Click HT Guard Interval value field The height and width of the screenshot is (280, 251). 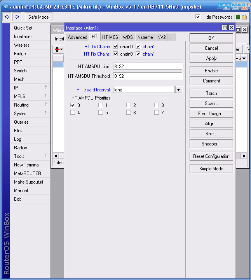tap(144, 90)
